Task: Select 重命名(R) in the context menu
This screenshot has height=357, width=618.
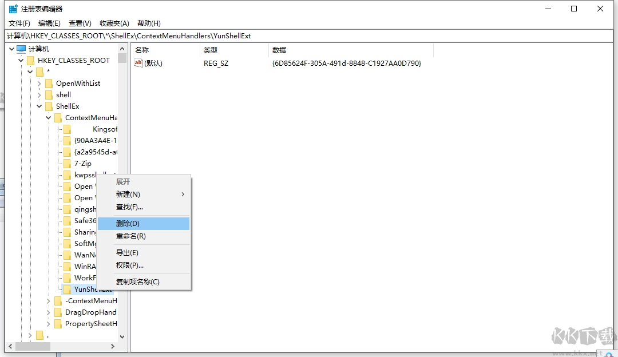Action: pos(130,236)
